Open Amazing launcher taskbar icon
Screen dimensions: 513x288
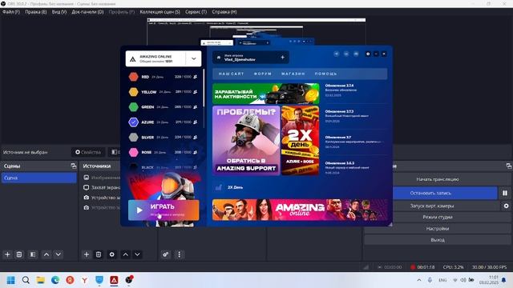click(x=114, y=280)
